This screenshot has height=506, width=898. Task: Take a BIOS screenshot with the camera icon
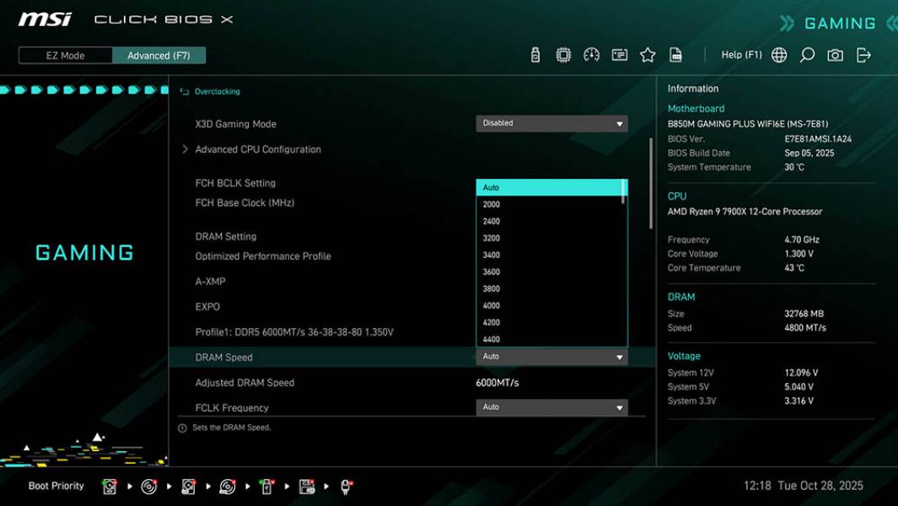click(x=834, y=54)
